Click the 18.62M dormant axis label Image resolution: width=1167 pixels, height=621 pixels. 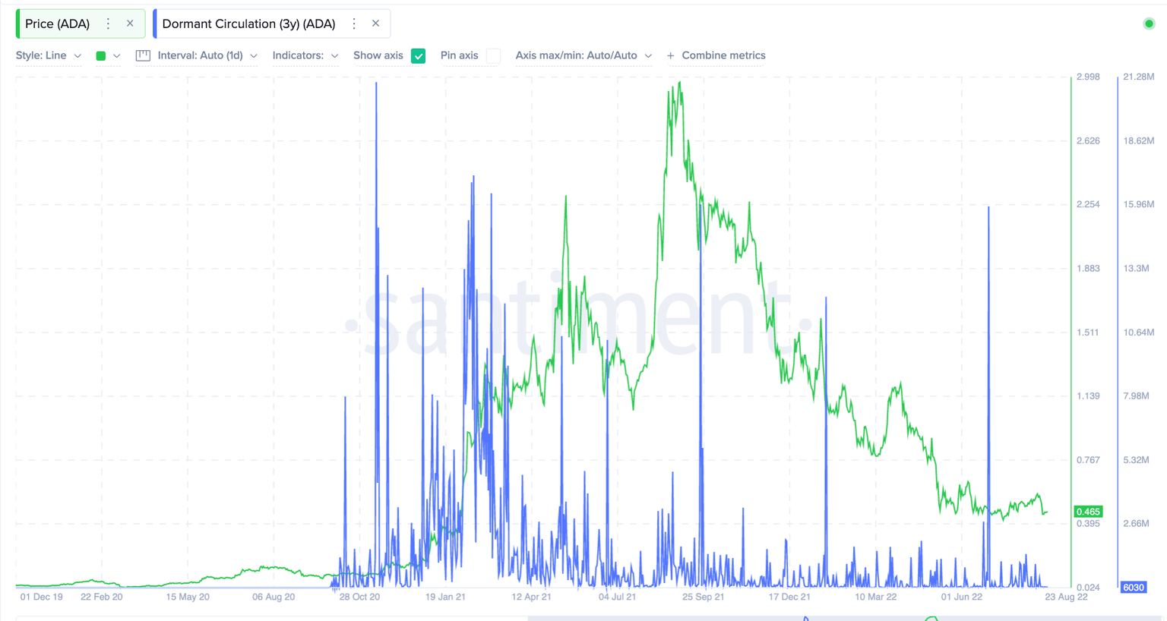pos(1138,140)
